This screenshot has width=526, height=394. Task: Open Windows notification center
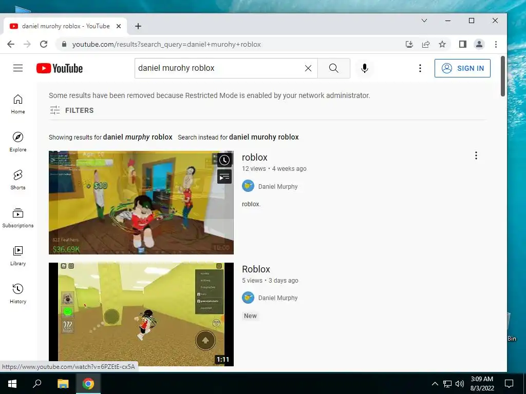[x=509, y=384]
